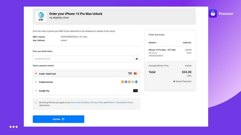Select the Google Pay radio button

pyautogui.click(x=36, y=90)
